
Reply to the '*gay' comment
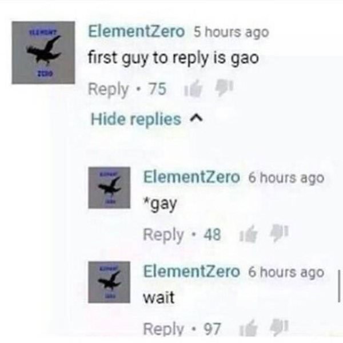pyautogui.click(x=163, y=235)
